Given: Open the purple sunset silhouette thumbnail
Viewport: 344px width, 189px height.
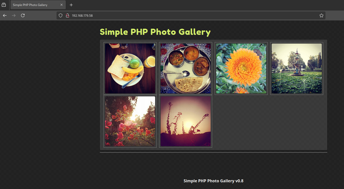Looking at the screenshot, I should tap(186, 121).
